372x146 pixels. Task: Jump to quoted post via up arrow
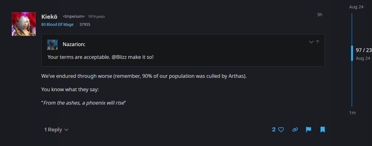[318, 42]
